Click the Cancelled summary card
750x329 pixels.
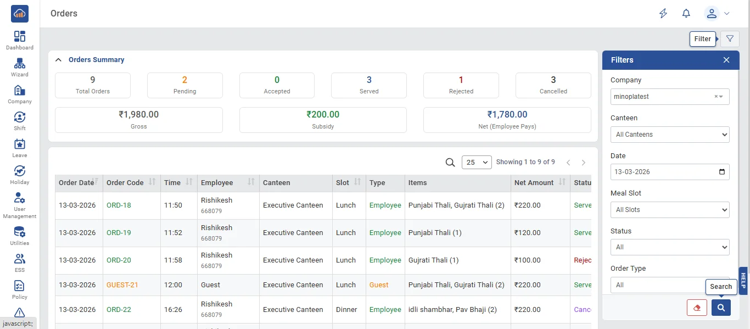553,85
